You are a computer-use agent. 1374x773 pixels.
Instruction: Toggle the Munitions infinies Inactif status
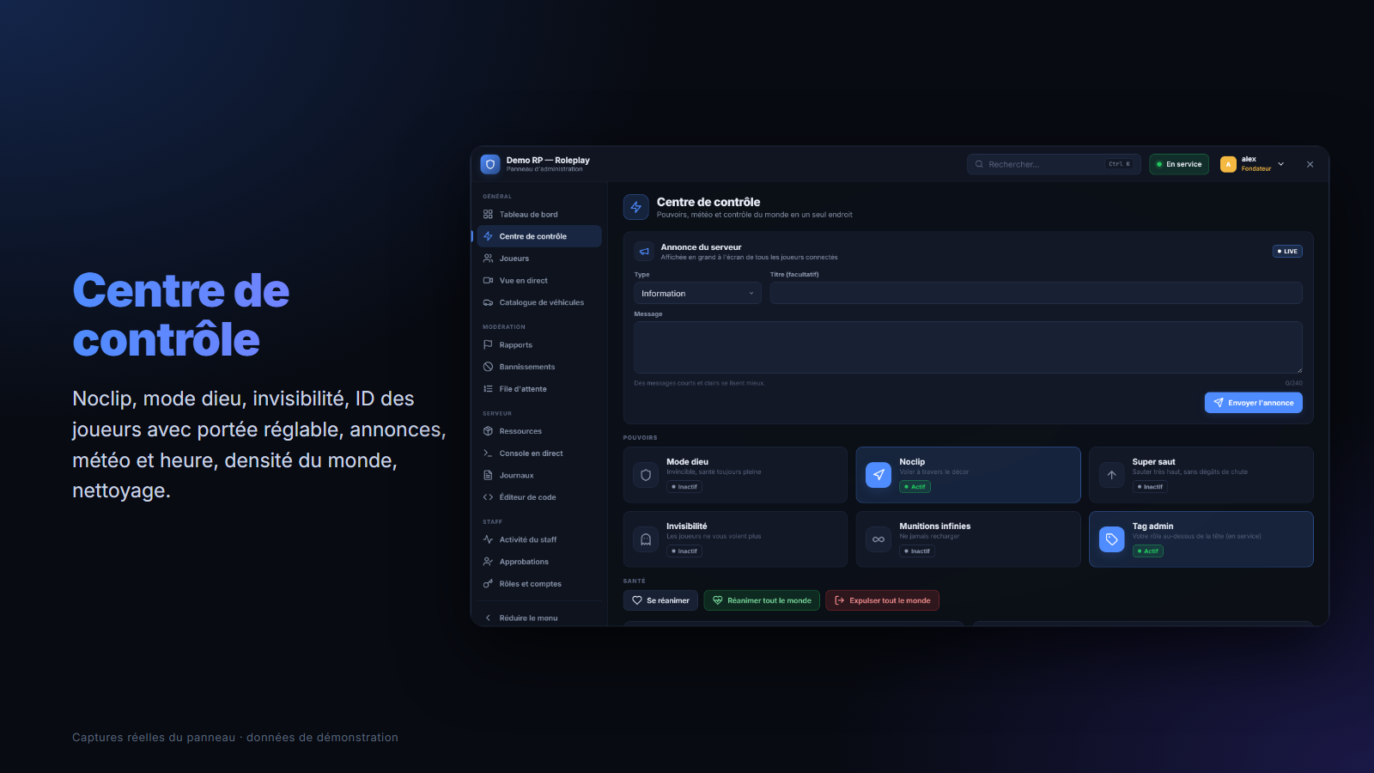click(x=917, y=551)
